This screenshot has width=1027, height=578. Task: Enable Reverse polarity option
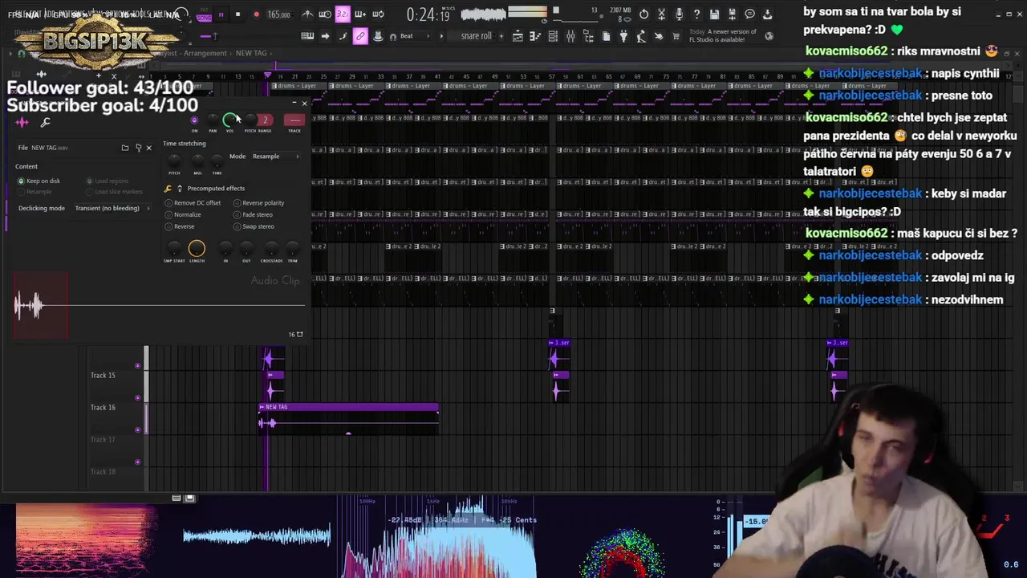click(259, 203)
